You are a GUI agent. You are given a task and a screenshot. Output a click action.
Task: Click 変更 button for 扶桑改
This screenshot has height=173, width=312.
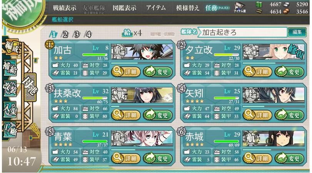tap(158, 115)
